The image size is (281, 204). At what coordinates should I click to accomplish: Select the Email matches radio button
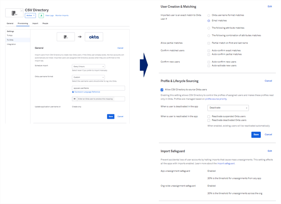(x=209, y=21)
